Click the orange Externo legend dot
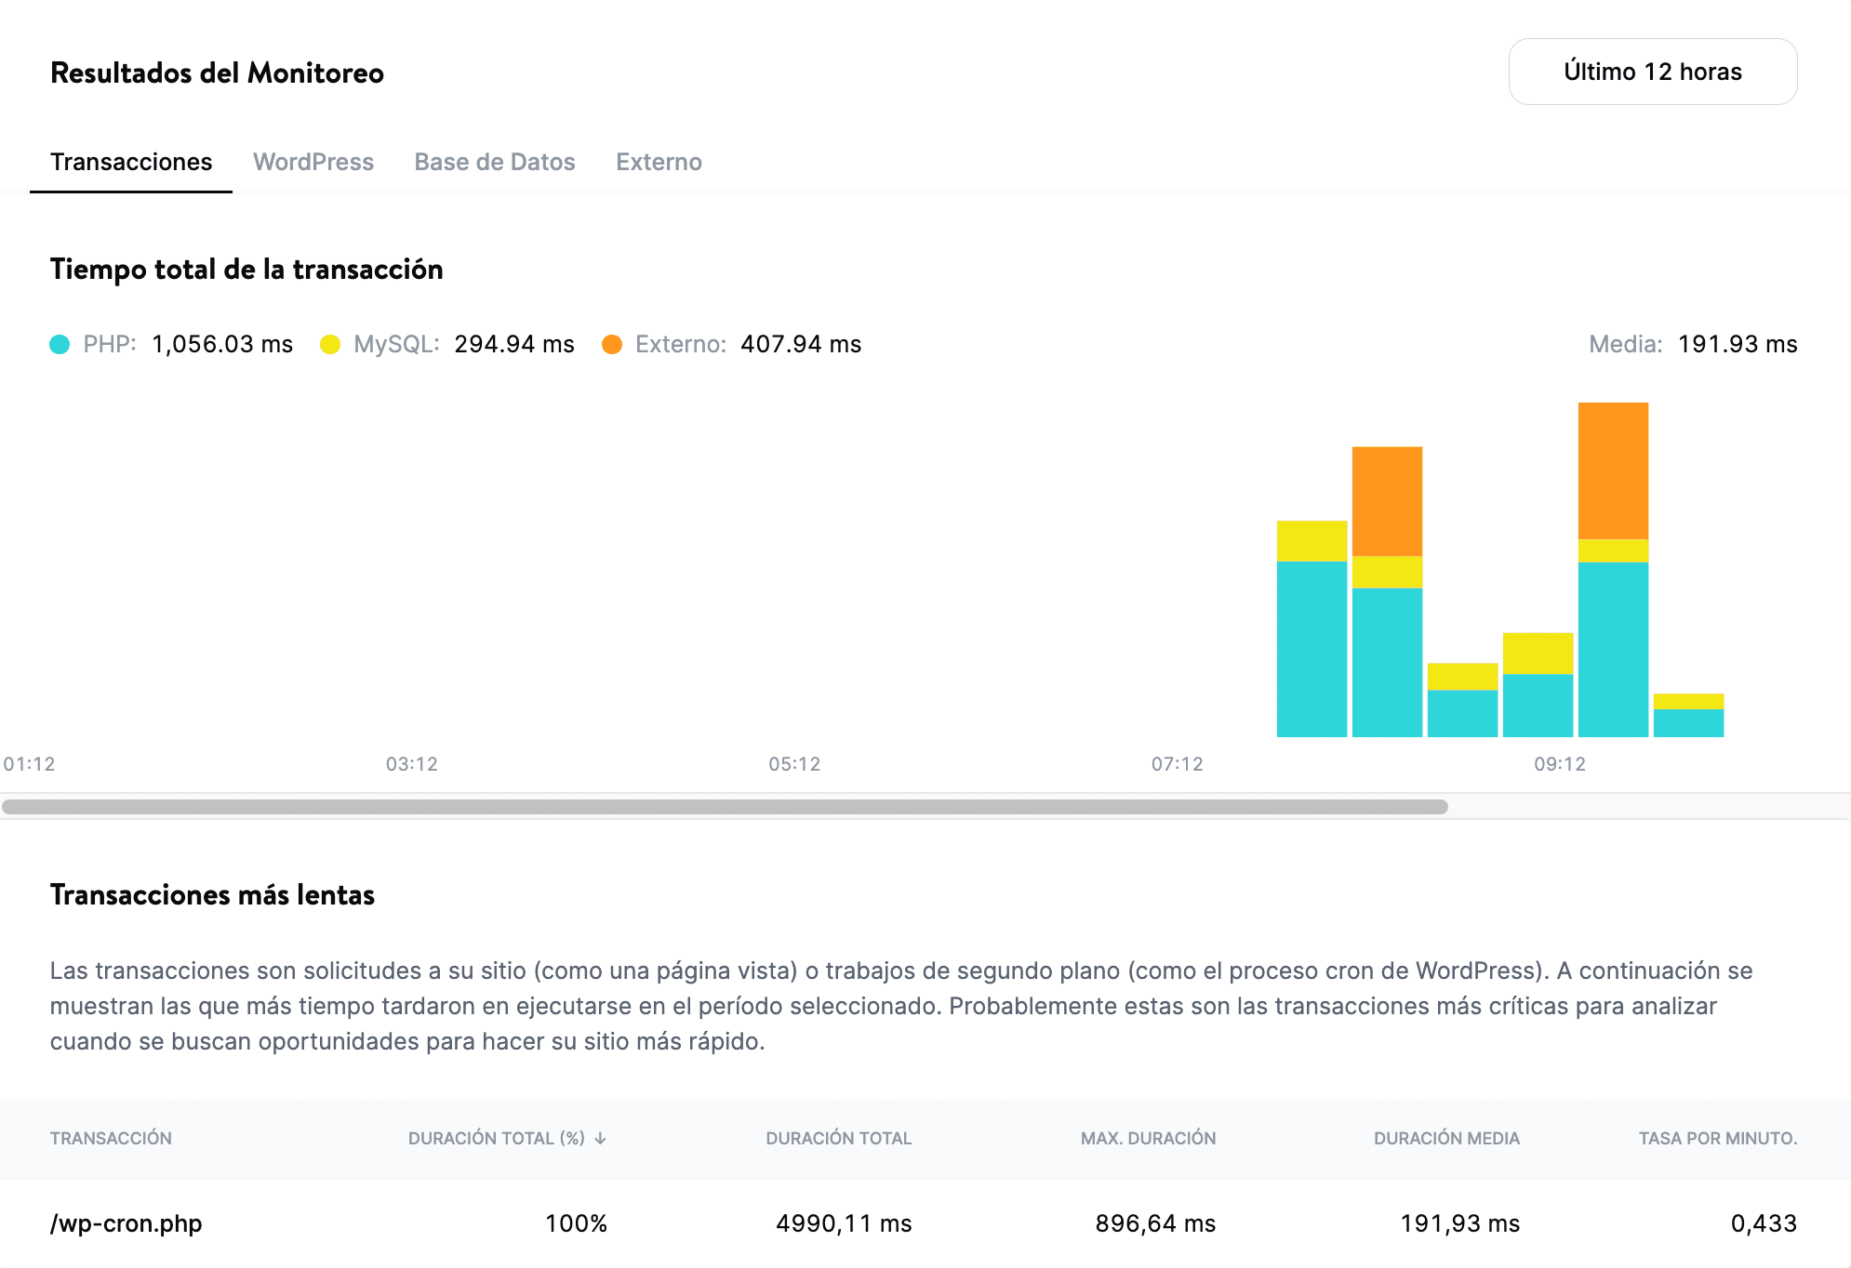This screenshot has width=1851, height=1268. point(611,345)
